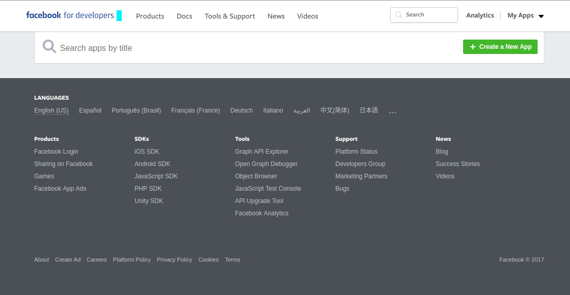Open the Analytics header link

(480, 15)
